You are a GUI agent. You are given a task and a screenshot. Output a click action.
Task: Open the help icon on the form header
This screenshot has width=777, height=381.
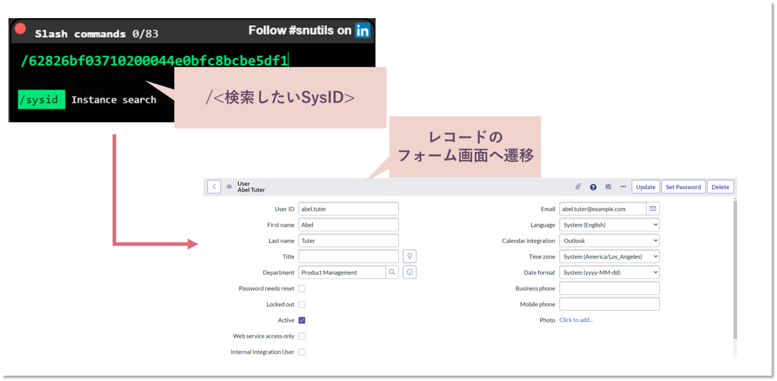coord(593,187)
